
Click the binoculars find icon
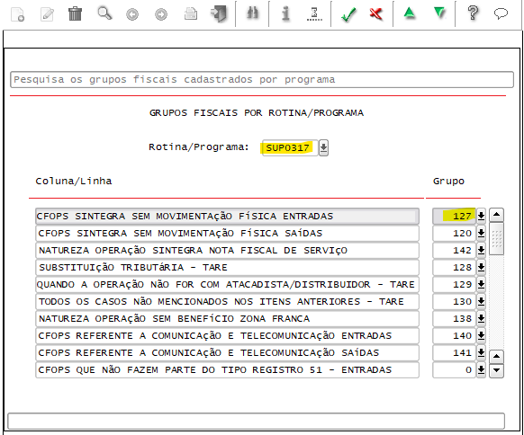pyautogui.click(x=252, y=13)
